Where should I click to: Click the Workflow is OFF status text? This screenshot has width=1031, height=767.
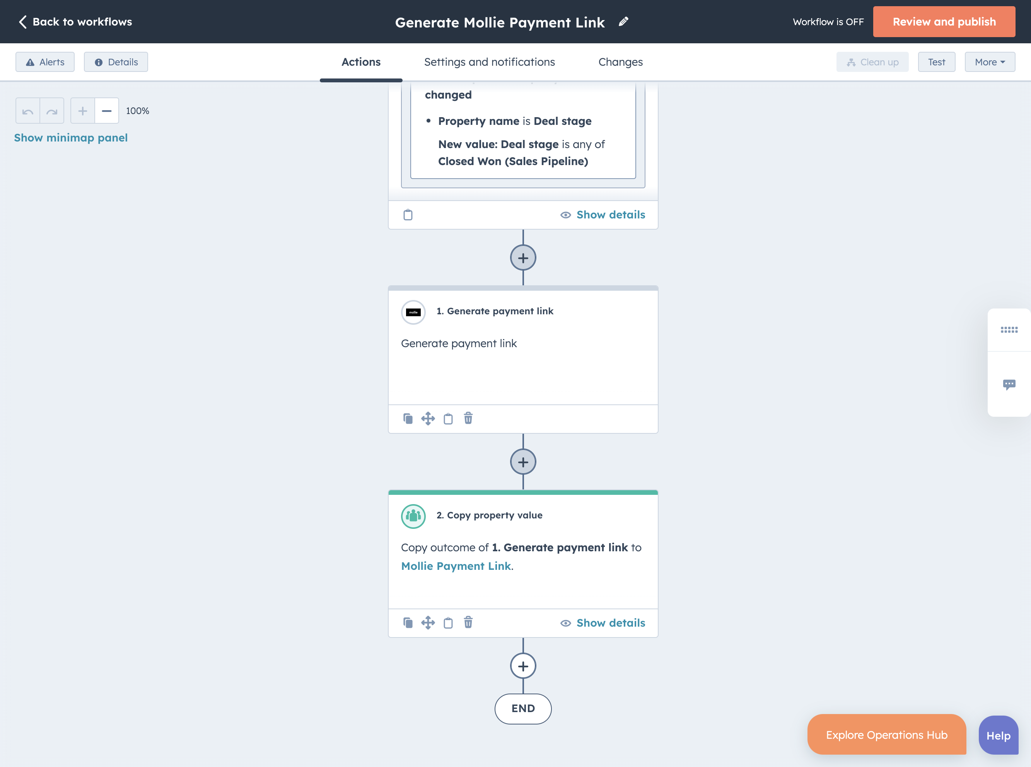pyautogui.click(x=828, y=22)
